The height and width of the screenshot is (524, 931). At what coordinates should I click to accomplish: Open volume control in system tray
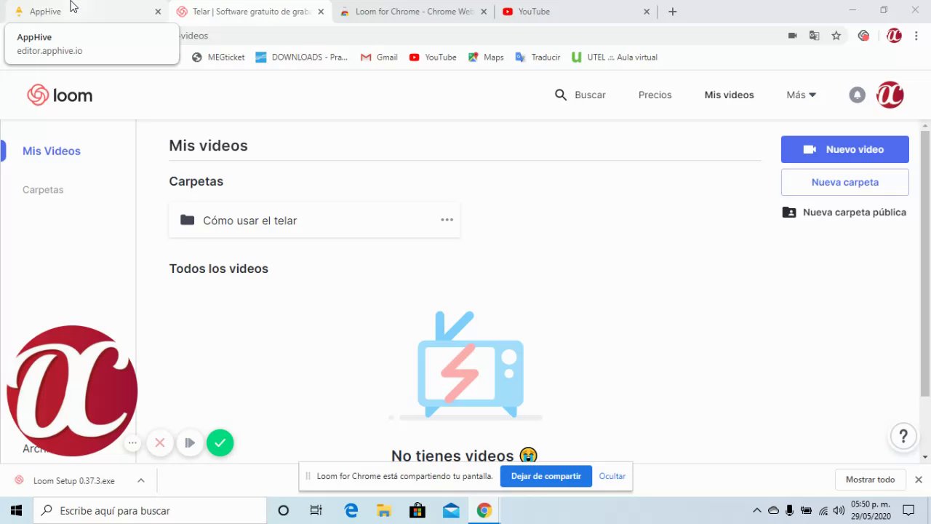tap(839, 510)
